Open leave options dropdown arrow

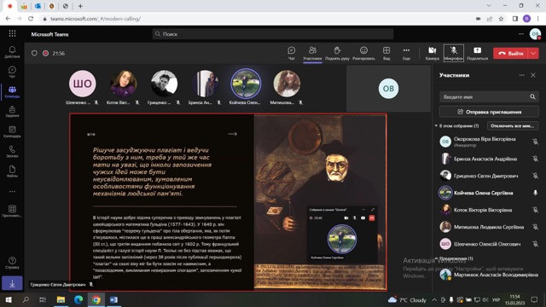(533, 53)
